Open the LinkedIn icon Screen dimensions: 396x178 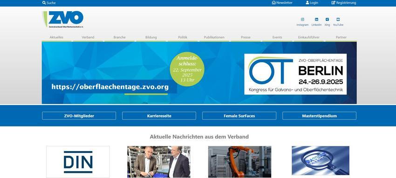coord(316,20)
